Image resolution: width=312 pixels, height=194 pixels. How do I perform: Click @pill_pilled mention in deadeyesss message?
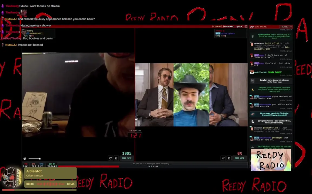[x=272, y=43]
